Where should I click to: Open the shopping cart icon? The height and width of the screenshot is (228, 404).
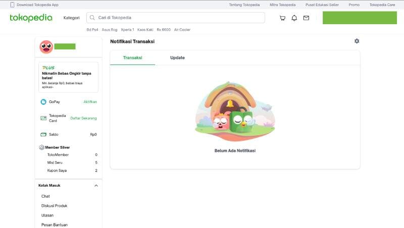click(x=283, y=18)
